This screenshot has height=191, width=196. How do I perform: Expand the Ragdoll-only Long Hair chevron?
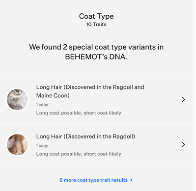183,145
